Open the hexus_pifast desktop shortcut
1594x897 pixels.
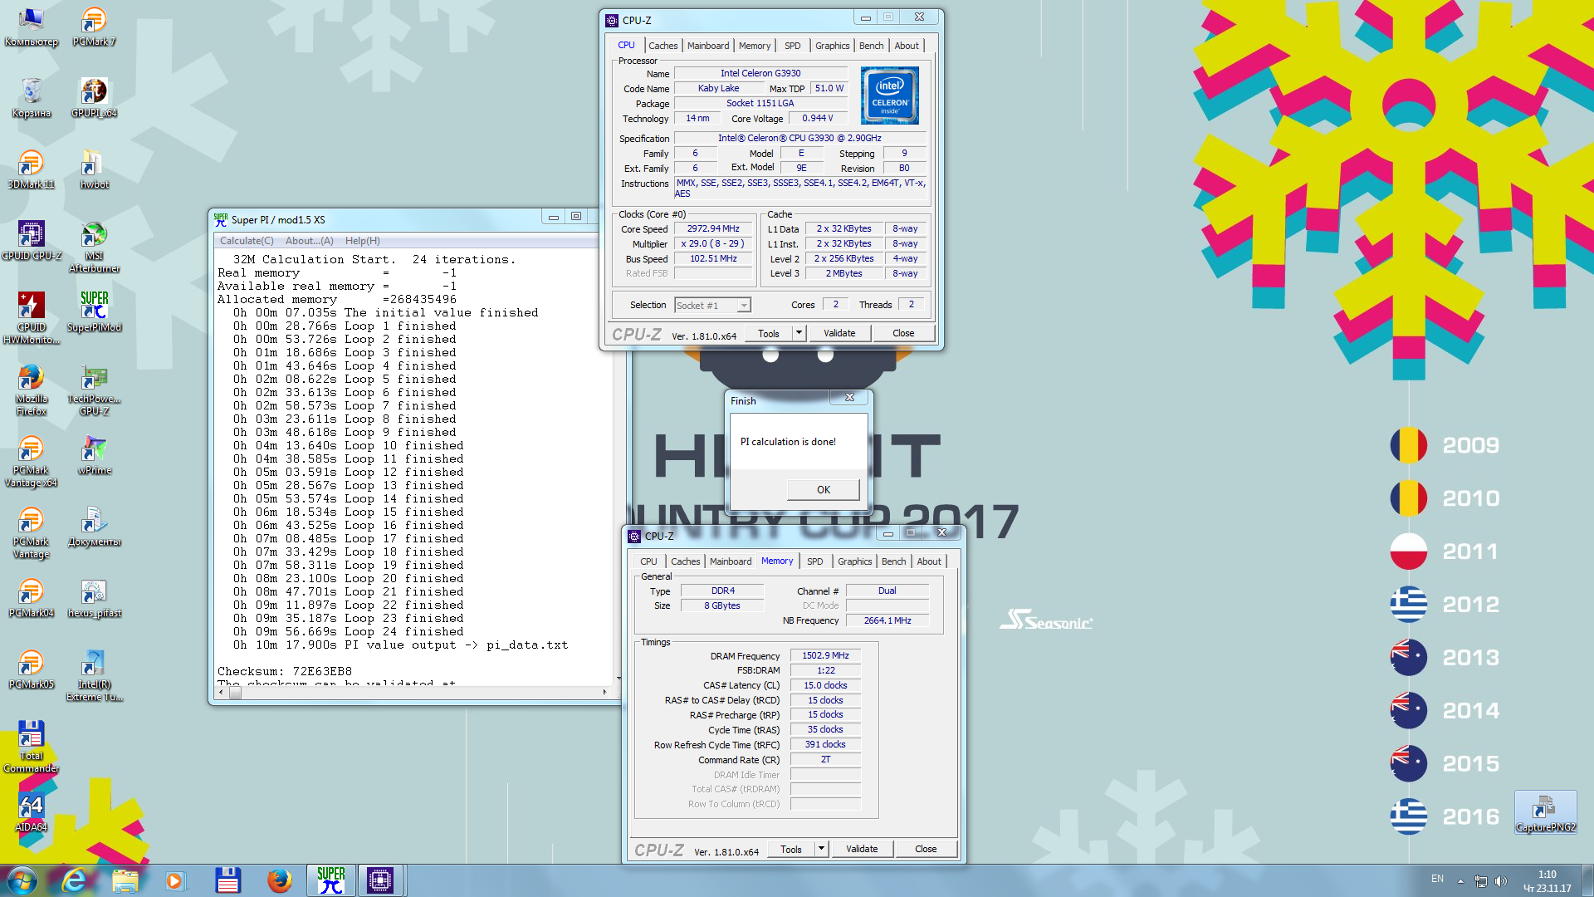(x=94, y=598)
